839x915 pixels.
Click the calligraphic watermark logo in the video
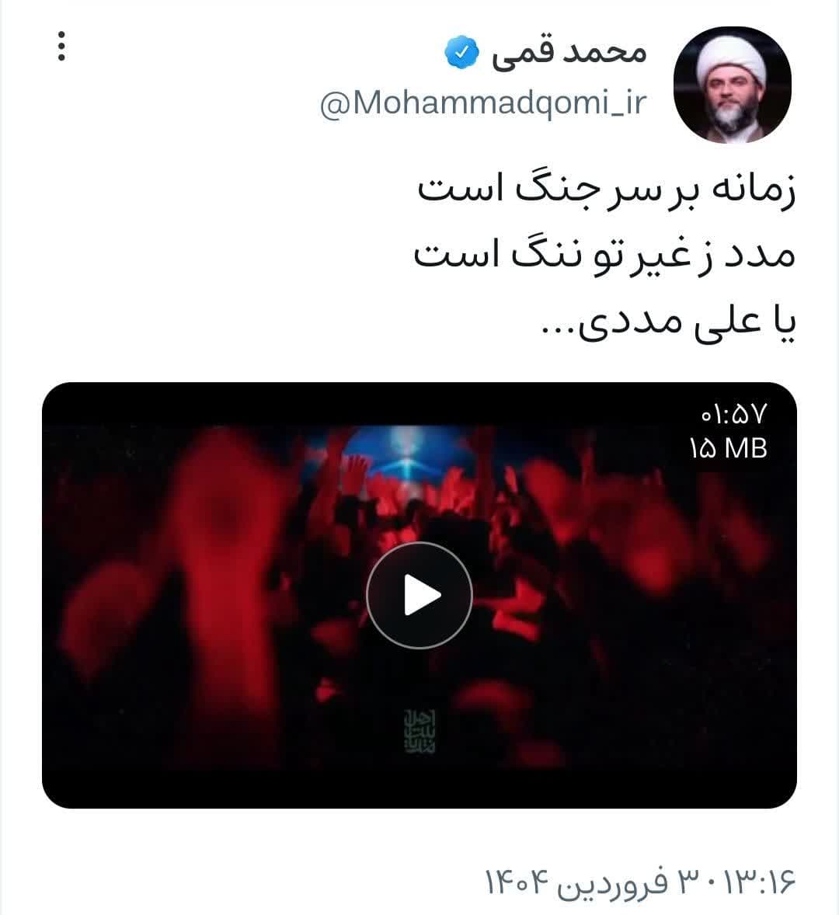[x=420, y=731]
